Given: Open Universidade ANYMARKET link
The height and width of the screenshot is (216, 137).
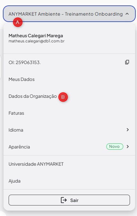Looking at the screenshot, I should (x=69, y=164).
